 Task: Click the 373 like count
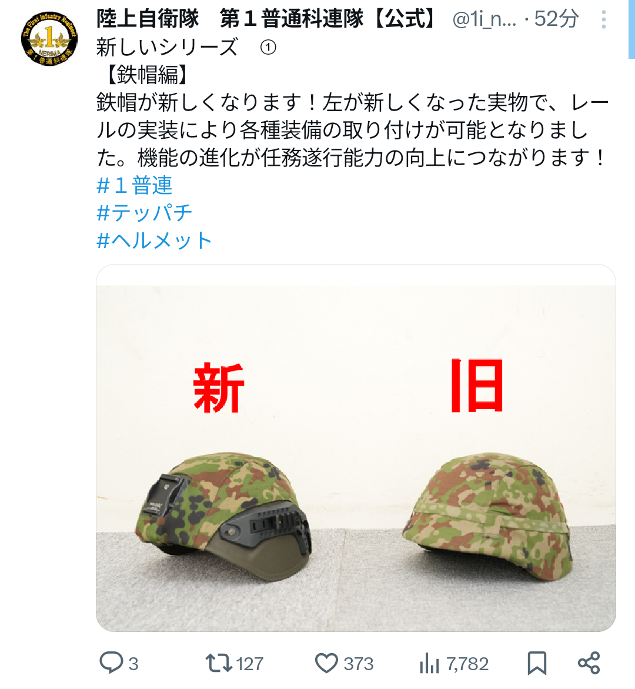tap(359, 664)
